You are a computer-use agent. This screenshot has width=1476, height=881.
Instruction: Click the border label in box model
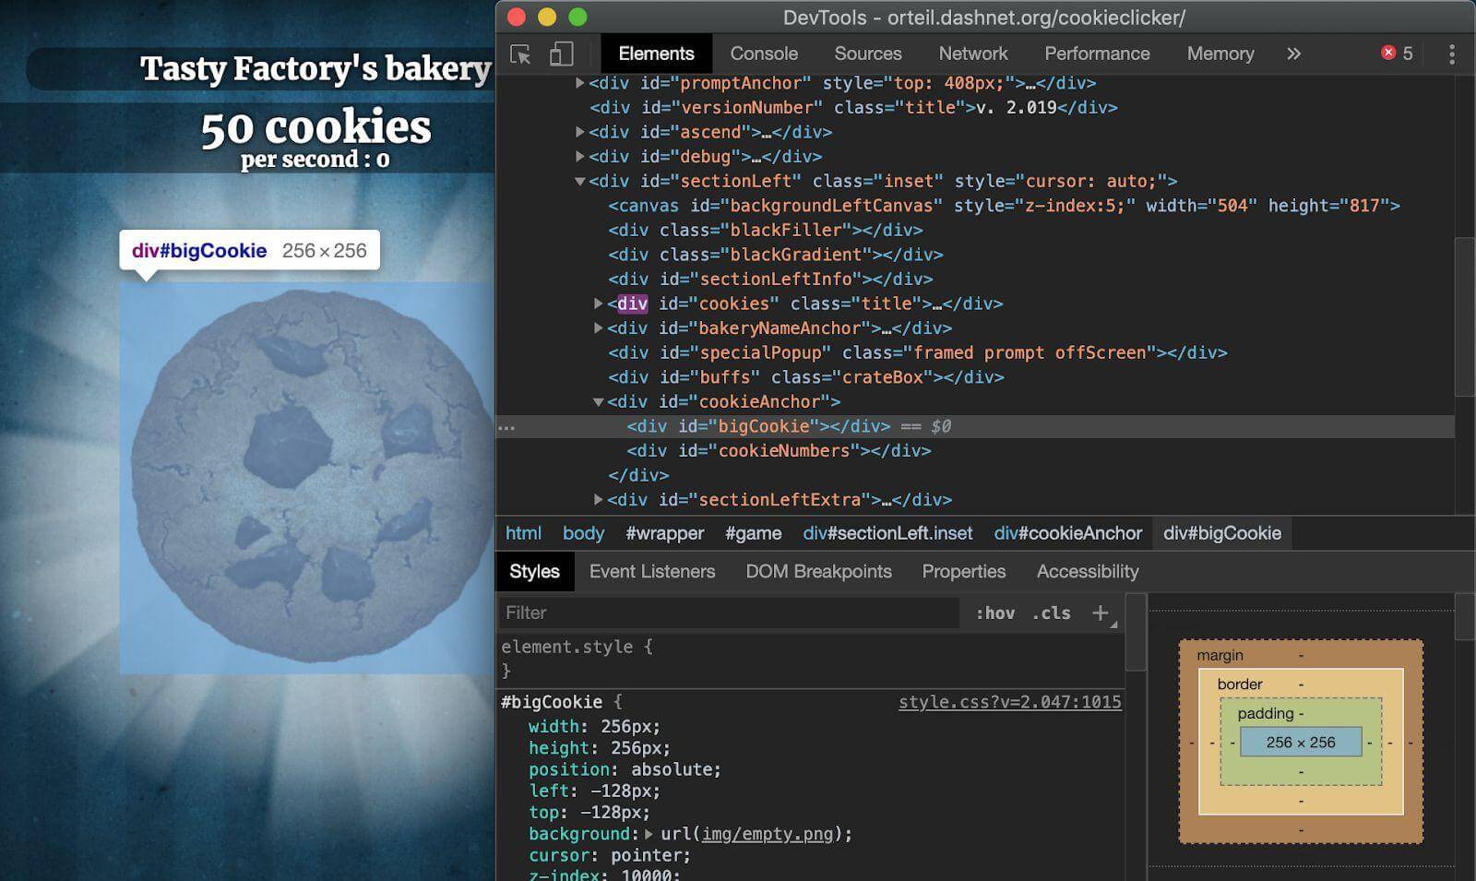point(1240,685)
